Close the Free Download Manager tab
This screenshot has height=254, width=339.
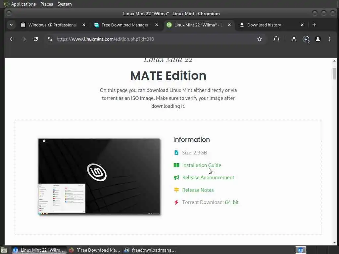(x=157, y=25)
